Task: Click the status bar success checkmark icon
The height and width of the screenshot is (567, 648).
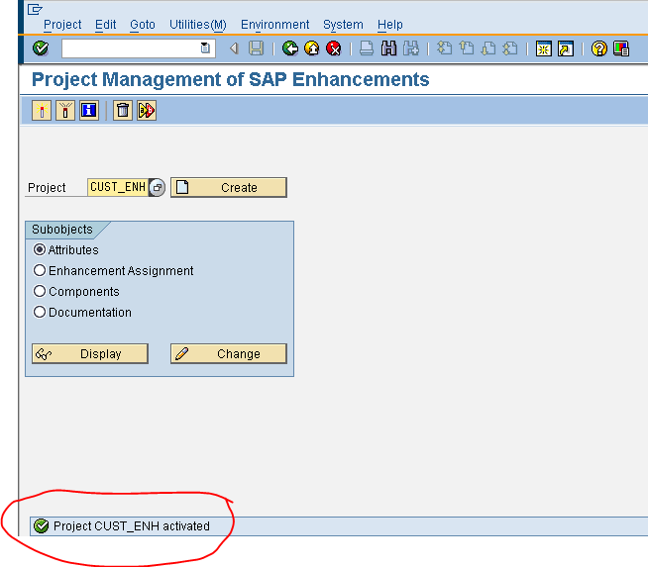Action: click(x=42, y=525)
